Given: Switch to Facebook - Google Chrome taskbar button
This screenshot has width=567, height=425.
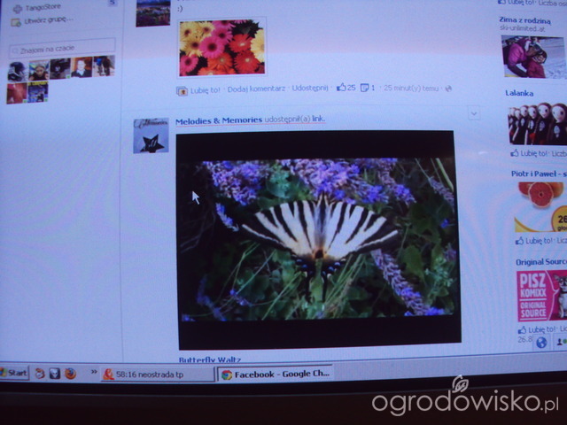Looking at the screenshot, I should point(275,375).
